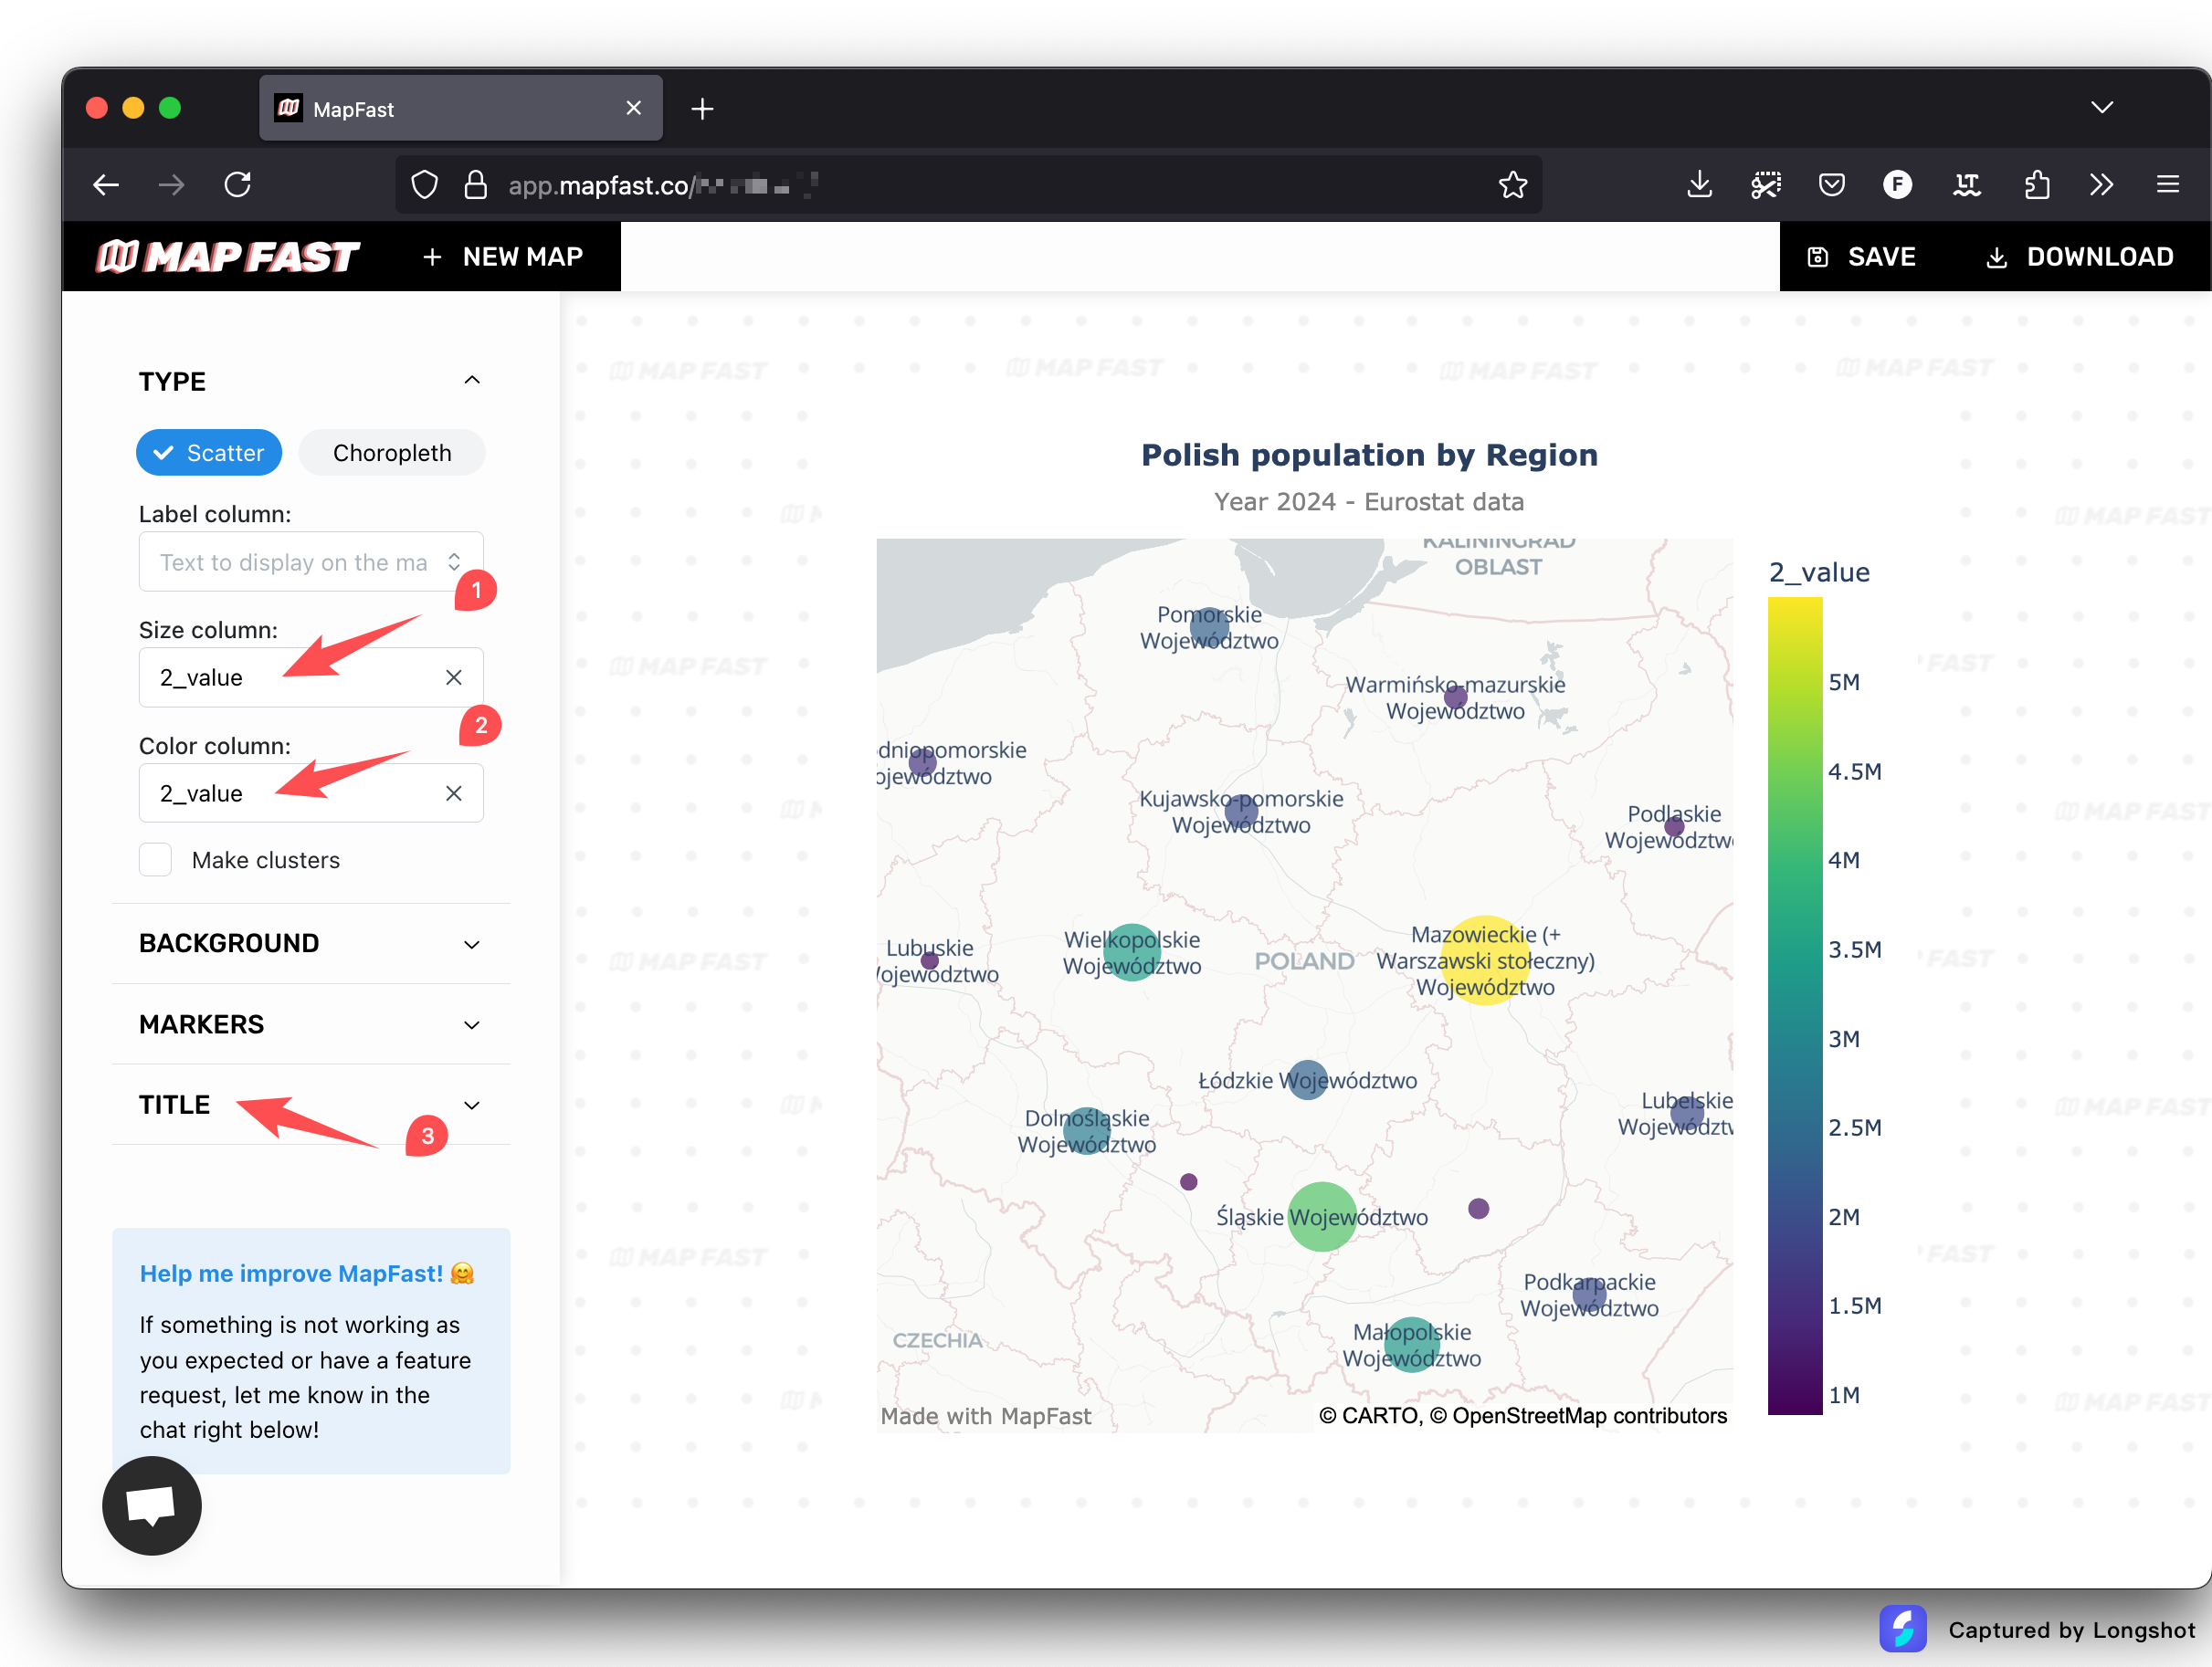This screenshot has width=2212, height=1667.
Task: Click the site padlock icon
Action: (476, 185)
